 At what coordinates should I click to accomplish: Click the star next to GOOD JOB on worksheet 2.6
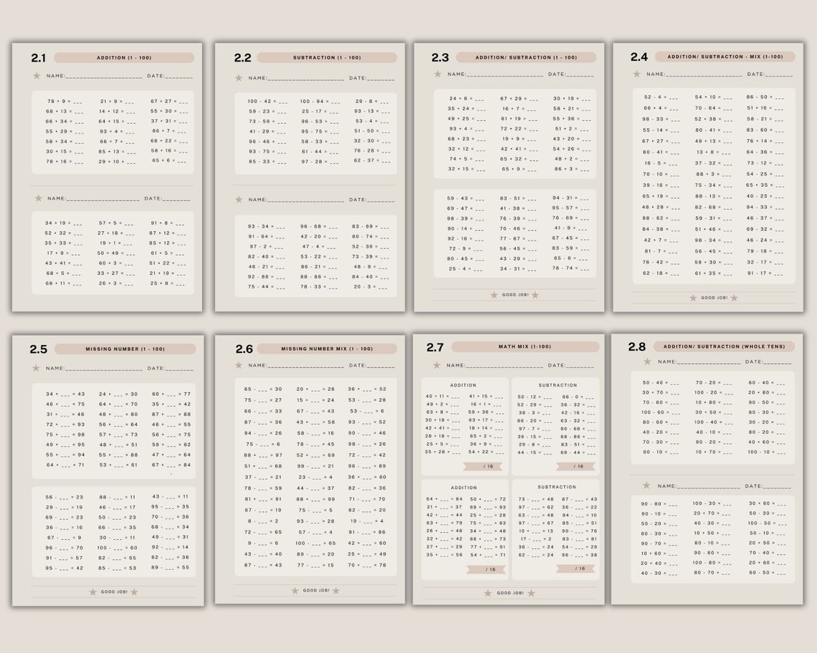pos(295,591)
